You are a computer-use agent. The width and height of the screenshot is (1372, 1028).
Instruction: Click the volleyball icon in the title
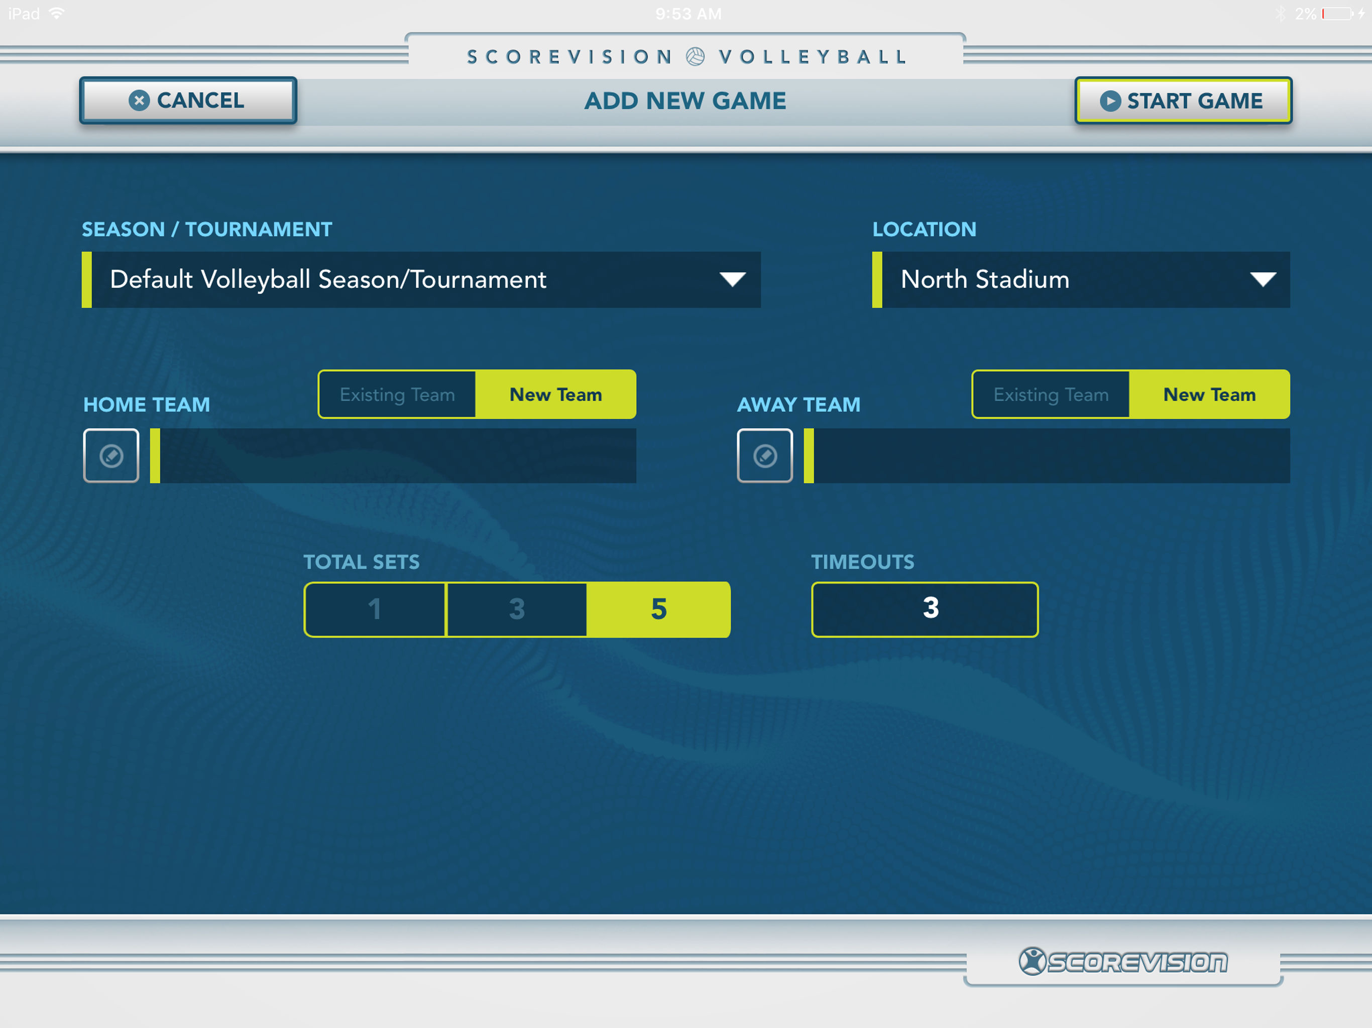click(696, 56)
